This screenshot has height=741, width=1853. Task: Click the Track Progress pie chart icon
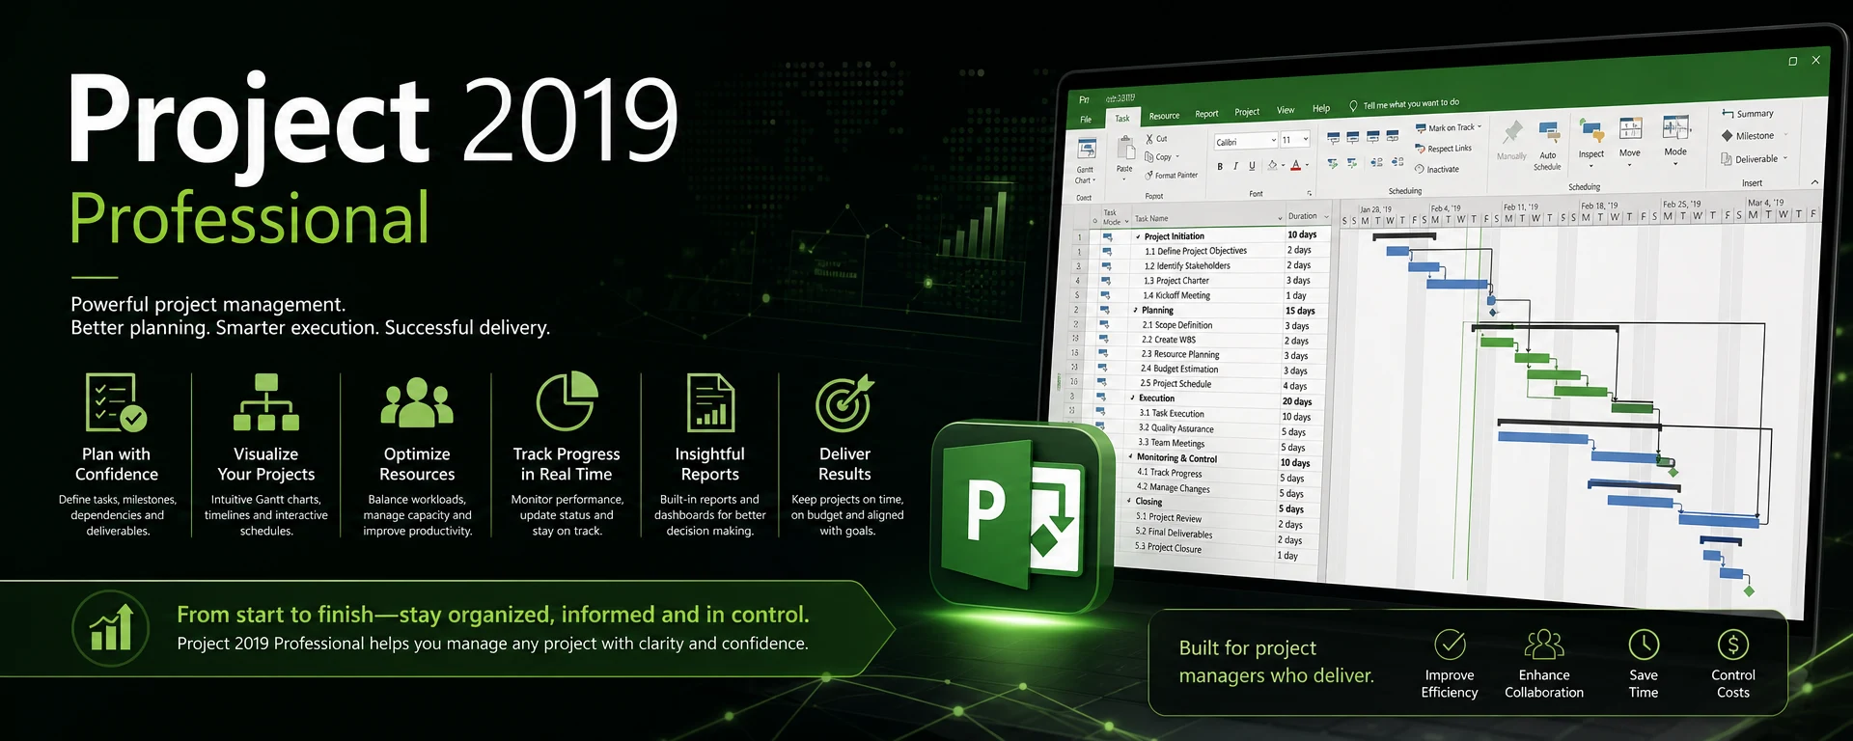point(567,401)
